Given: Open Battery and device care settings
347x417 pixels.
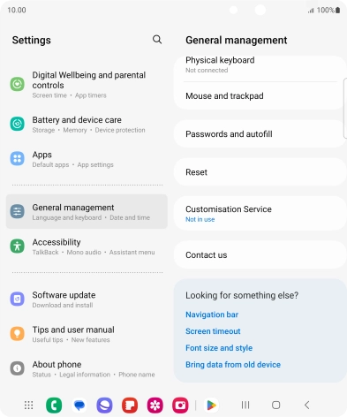Looking at the screenshot, I should pyautogui.click(x=87, y=125).
